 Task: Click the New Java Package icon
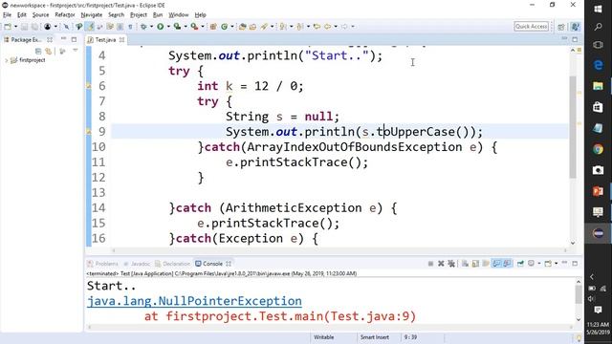212,27
